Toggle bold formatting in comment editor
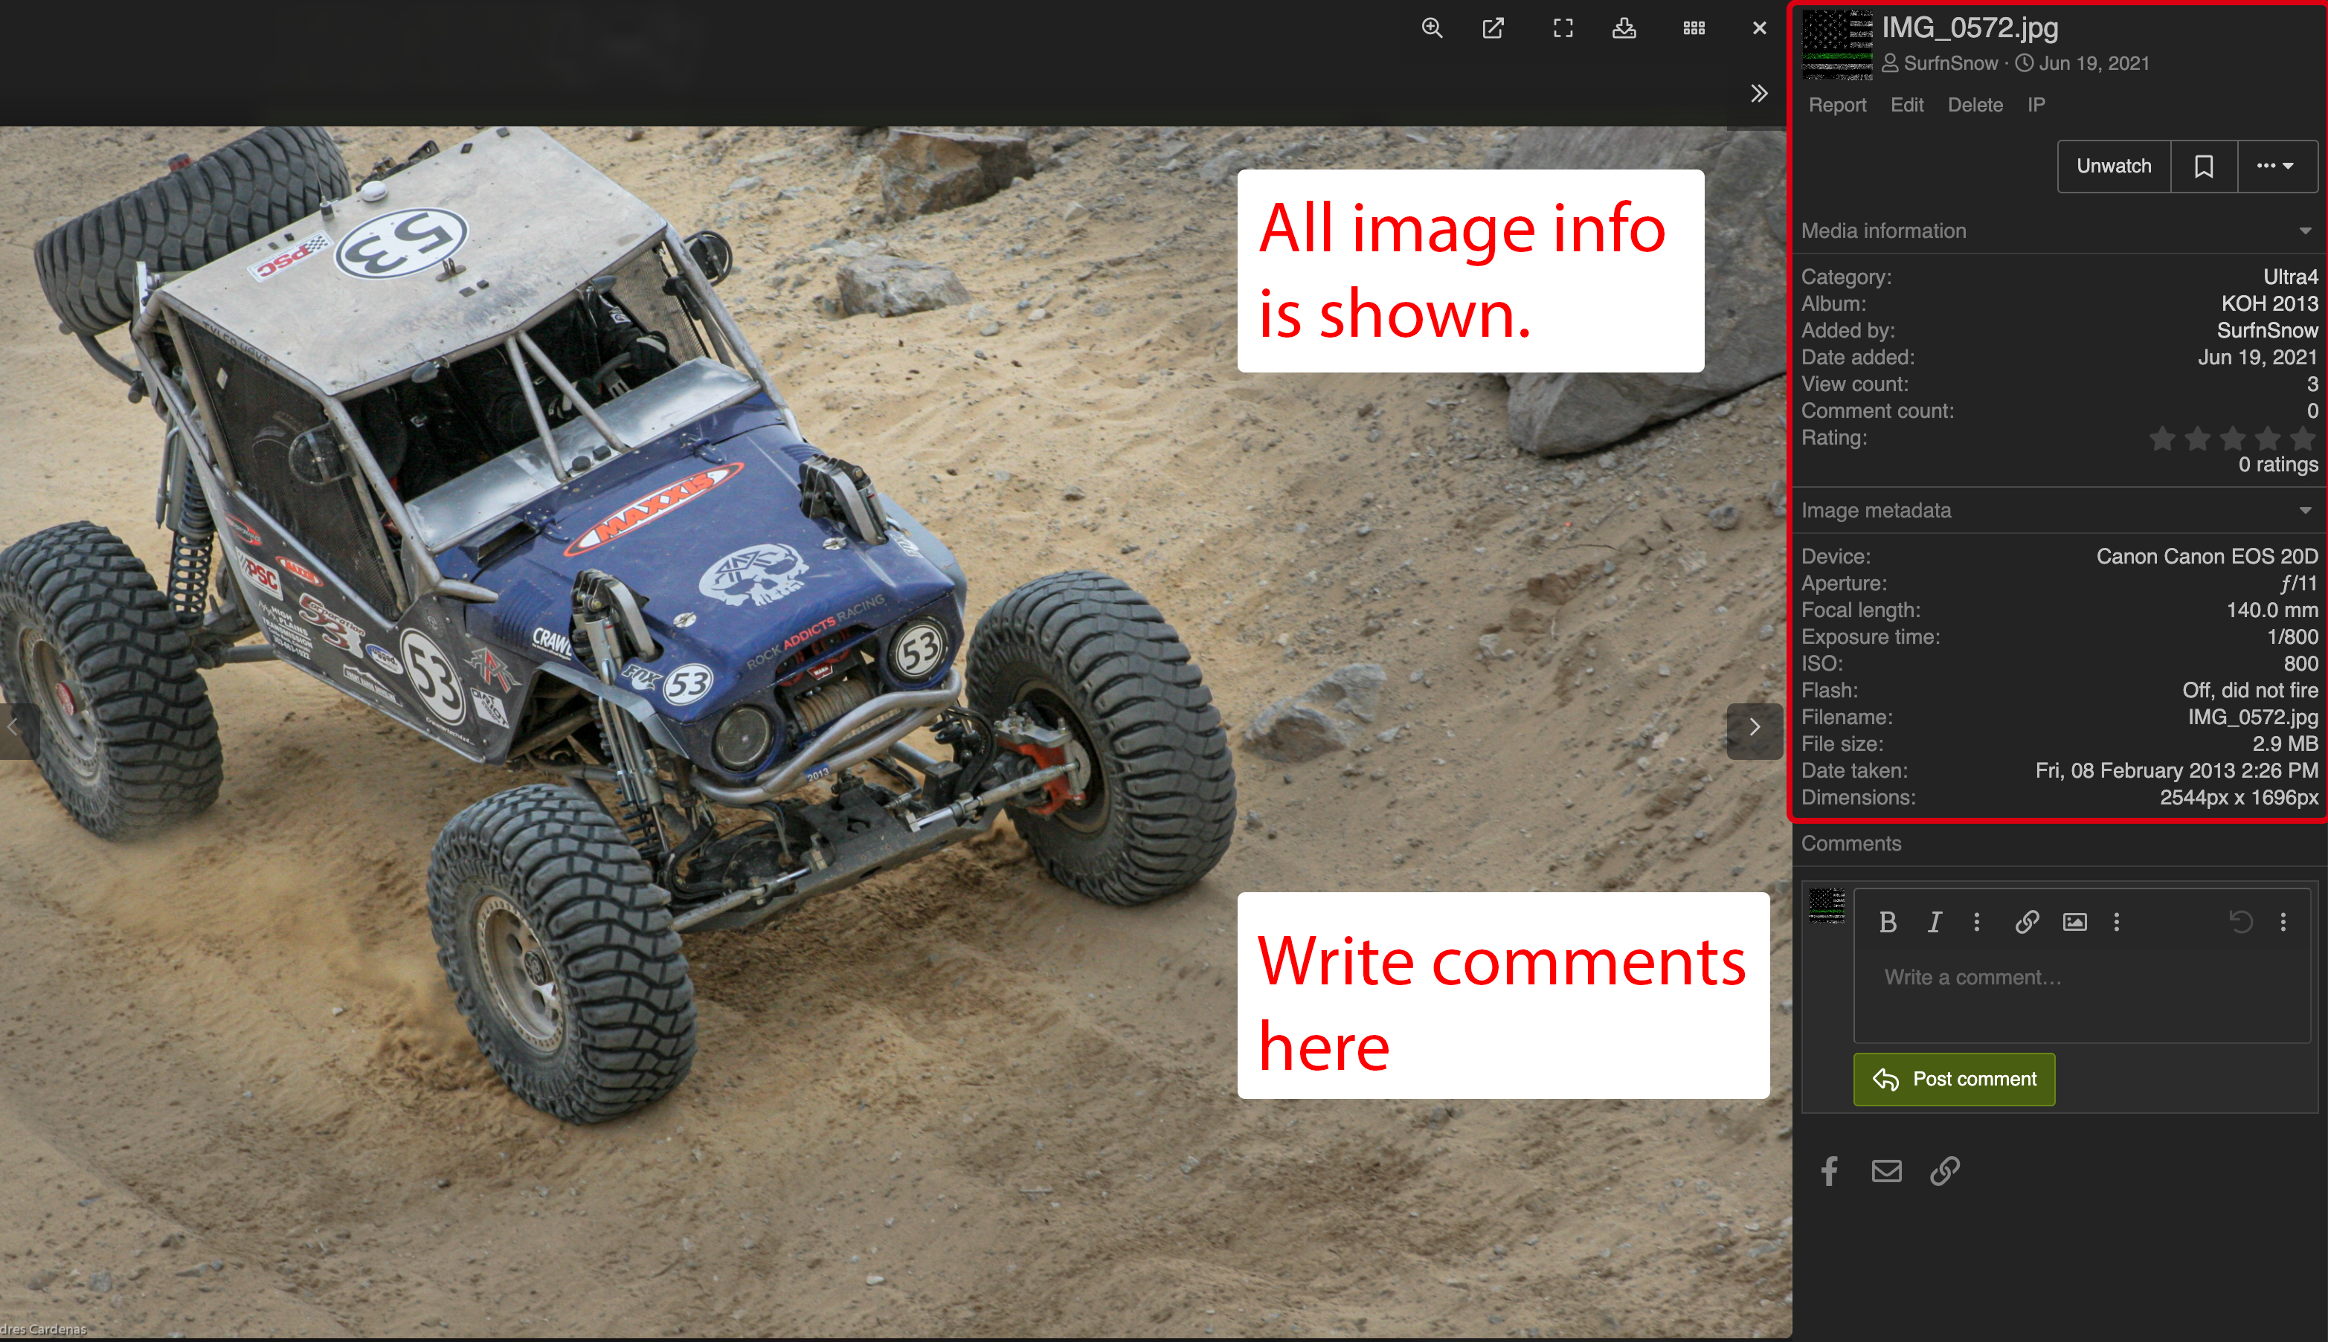 pos(1887,922)
